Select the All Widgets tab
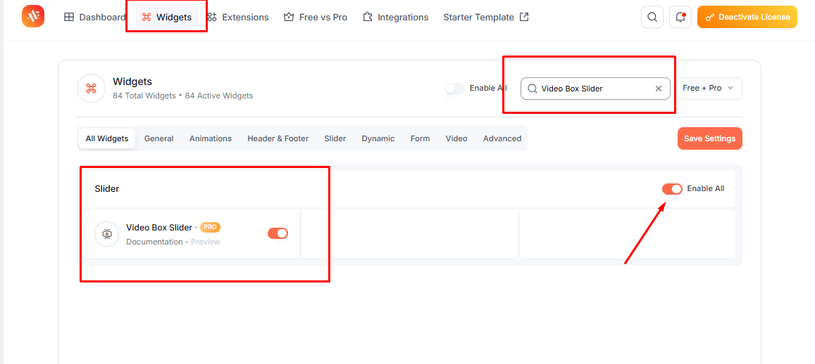The image size is (815, 364). click(107, 138)
